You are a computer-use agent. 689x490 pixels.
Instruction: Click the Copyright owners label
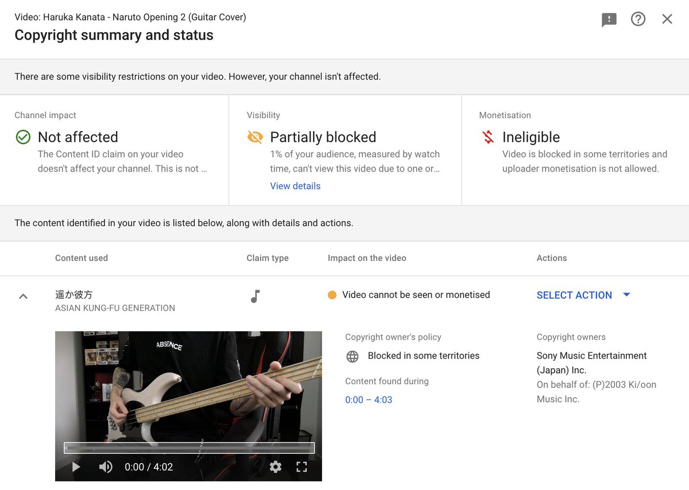(571, 337)
